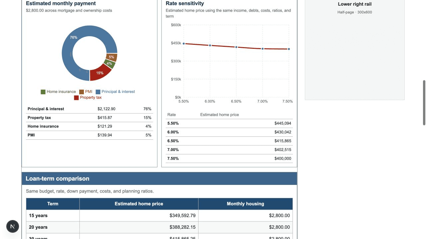Click the 5% brown donut segment

pos(111,57)
